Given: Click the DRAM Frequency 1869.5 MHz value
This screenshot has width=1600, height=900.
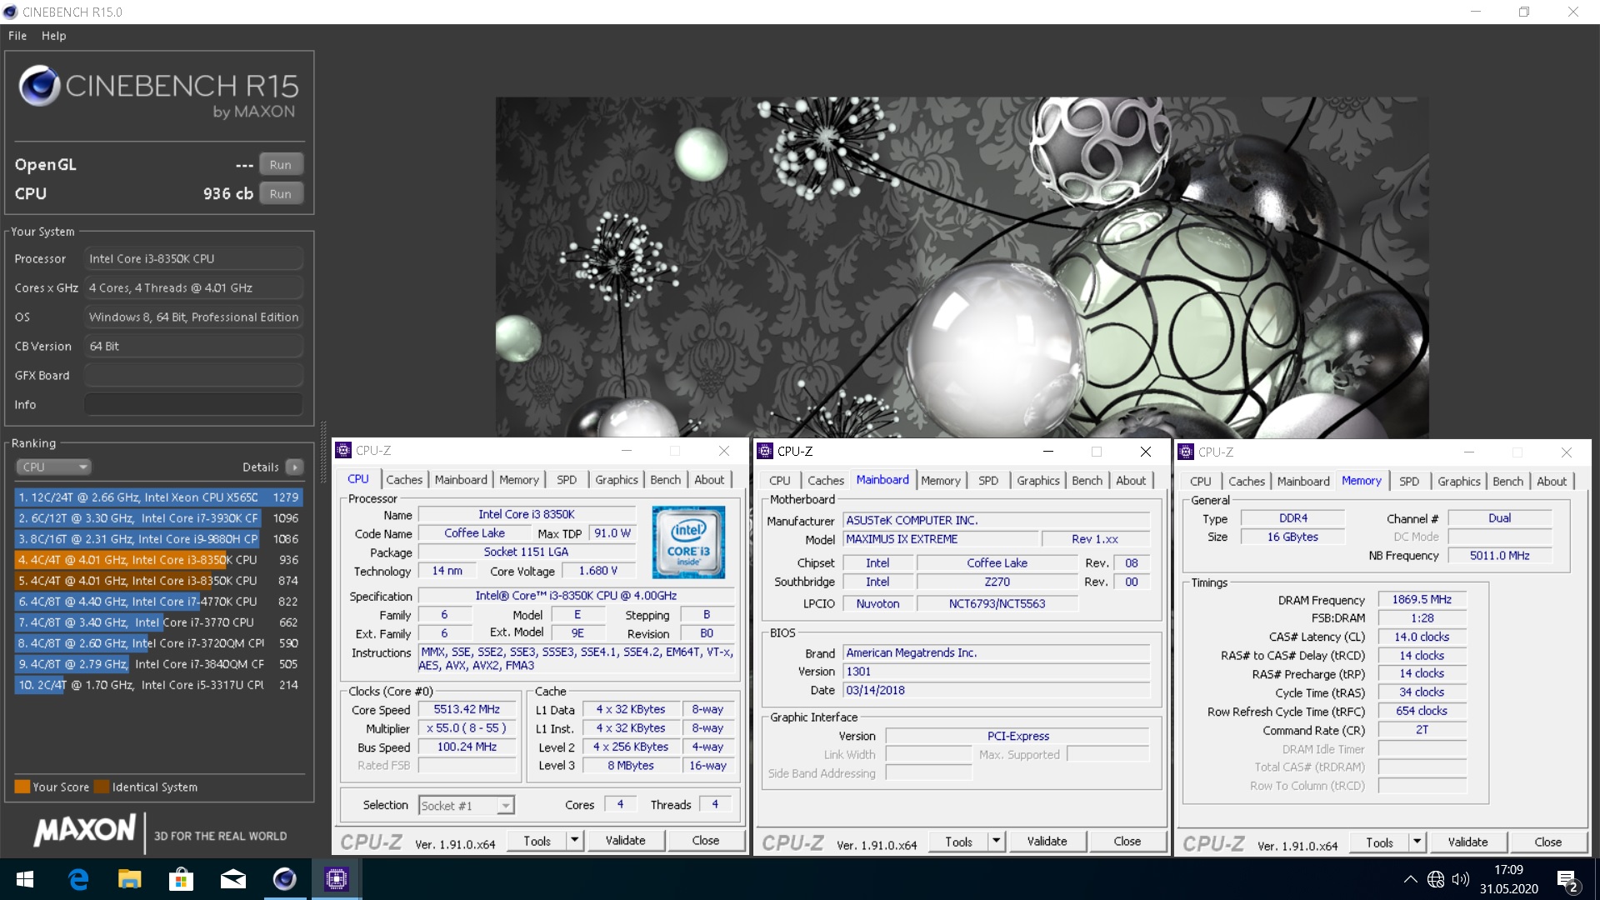Looking at the screenshot, I should (1422, 599).
